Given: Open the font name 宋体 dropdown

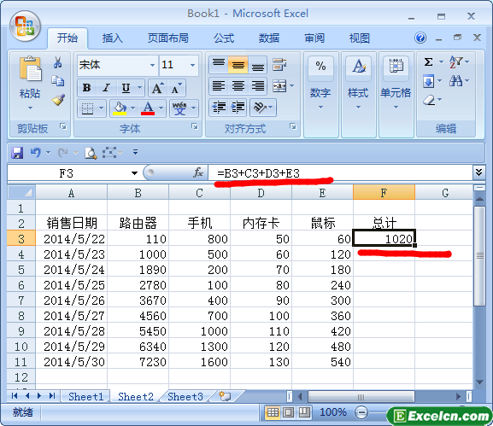Looking at the screenshot, I should (152, 66).
